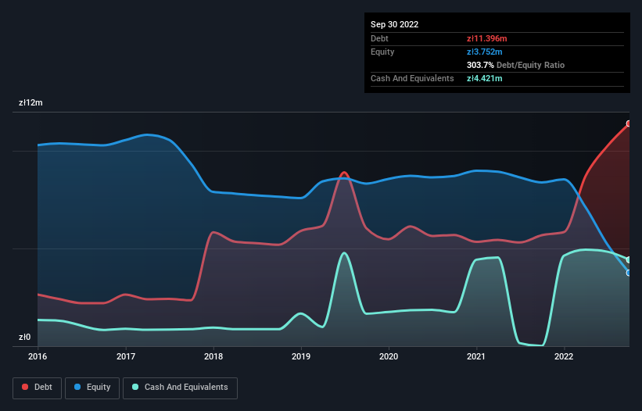Viewport: 642px width, 411px height.
Task: Click the zł12m y-axis label
Action: (30, 102)
